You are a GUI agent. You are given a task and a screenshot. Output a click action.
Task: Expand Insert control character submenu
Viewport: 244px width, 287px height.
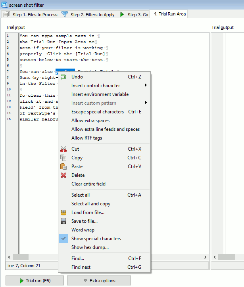point(95,86)
